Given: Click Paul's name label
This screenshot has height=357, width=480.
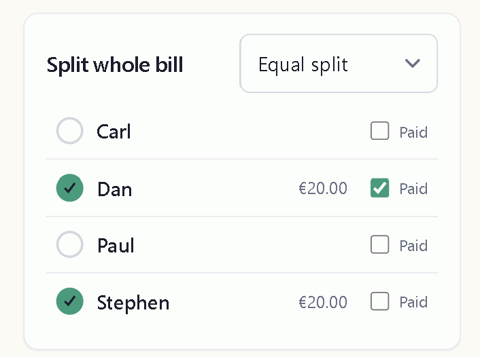Looking at the screenshot, I should (x=116, y=245).
